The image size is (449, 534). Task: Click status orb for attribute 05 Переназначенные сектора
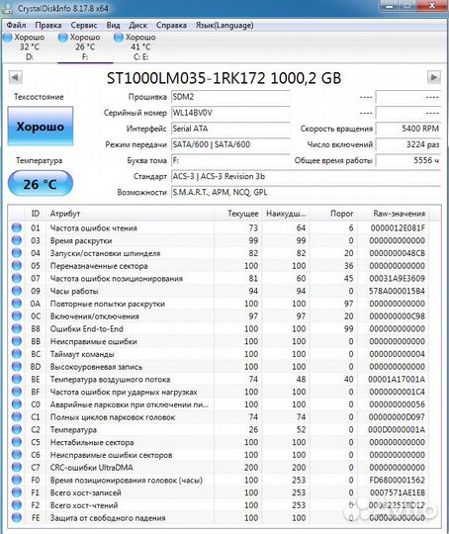[17, 265]
